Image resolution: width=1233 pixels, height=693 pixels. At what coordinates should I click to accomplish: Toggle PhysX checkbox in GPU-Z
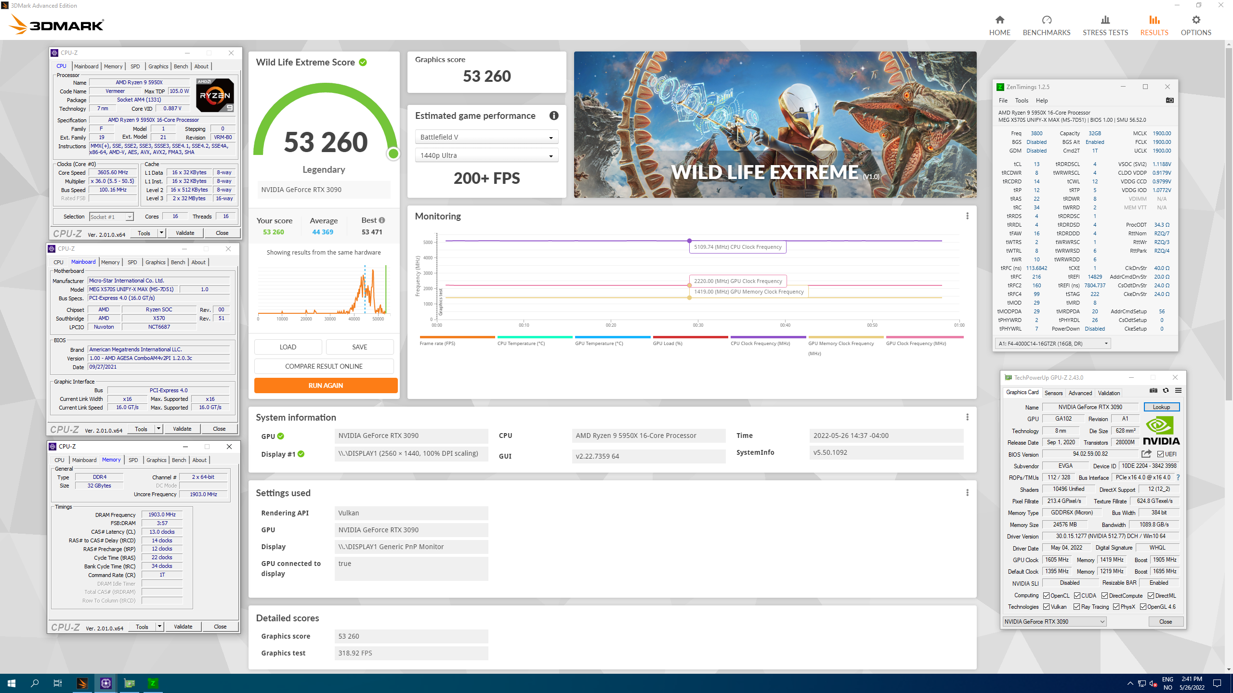coord(1116,607)
